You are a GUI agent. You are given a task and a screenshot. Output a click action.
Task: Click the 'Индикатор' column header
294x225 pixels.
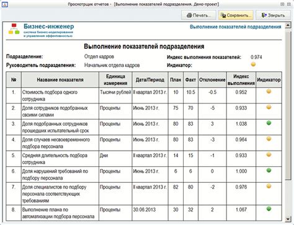click(x=269, y=79)
